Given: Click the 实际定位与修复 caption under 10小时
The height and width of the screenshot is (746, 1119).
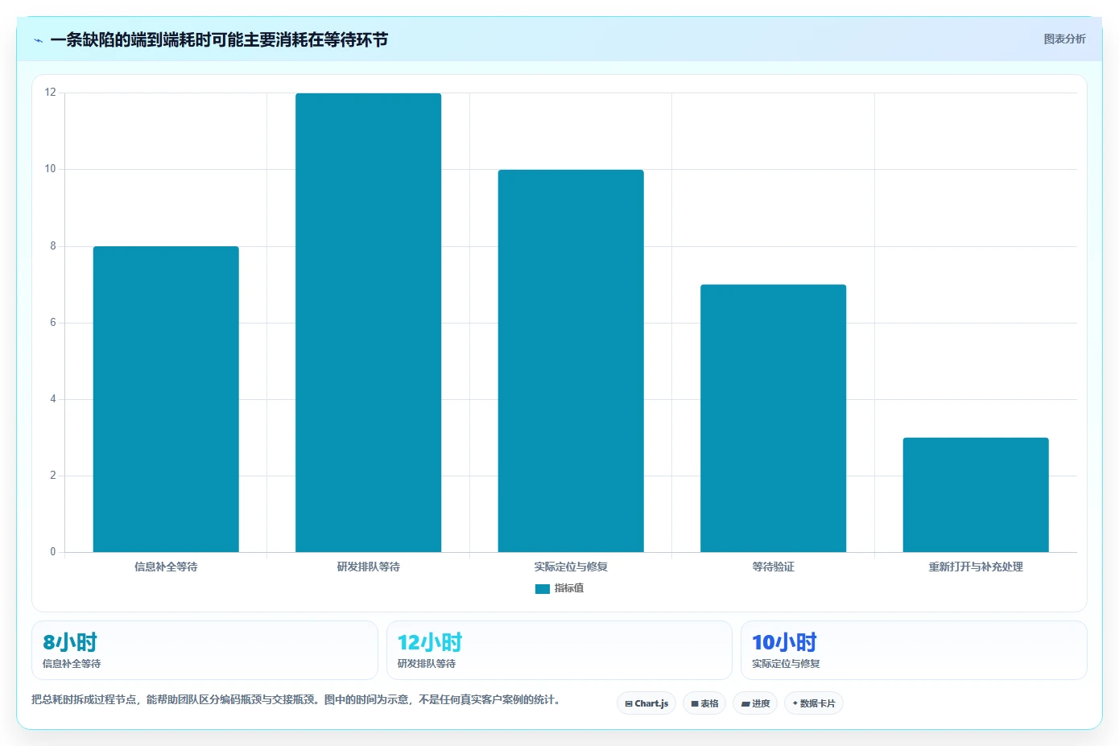Looking at the screenshot, I should (786, 664).
